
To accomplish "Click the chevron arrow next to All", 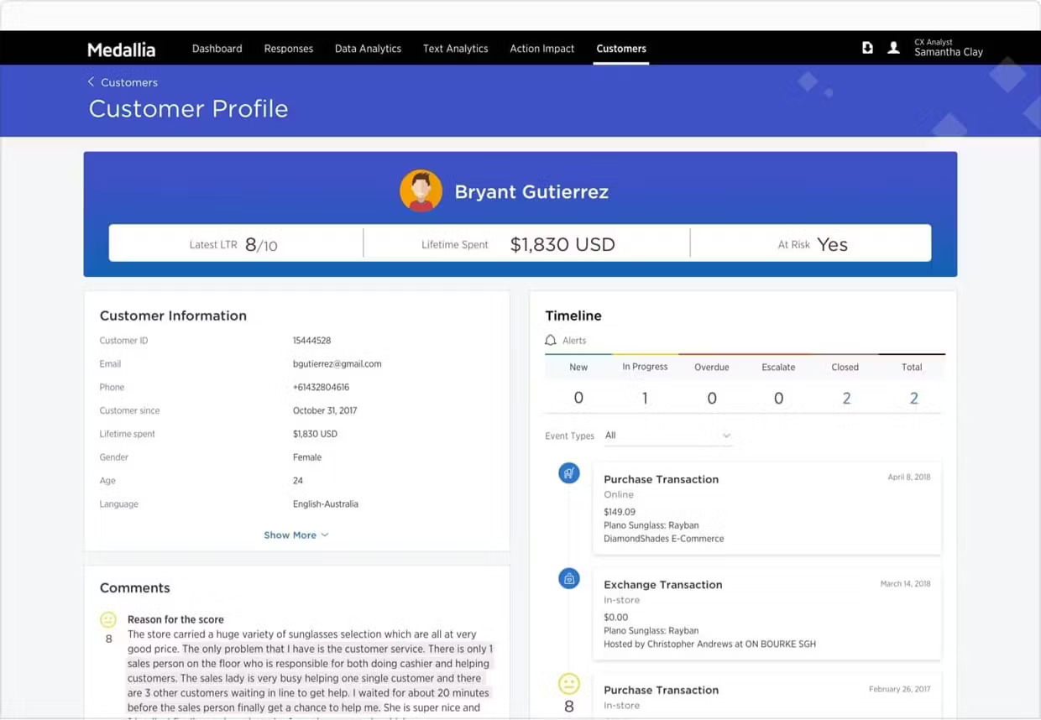I will [x=727, y=436].
